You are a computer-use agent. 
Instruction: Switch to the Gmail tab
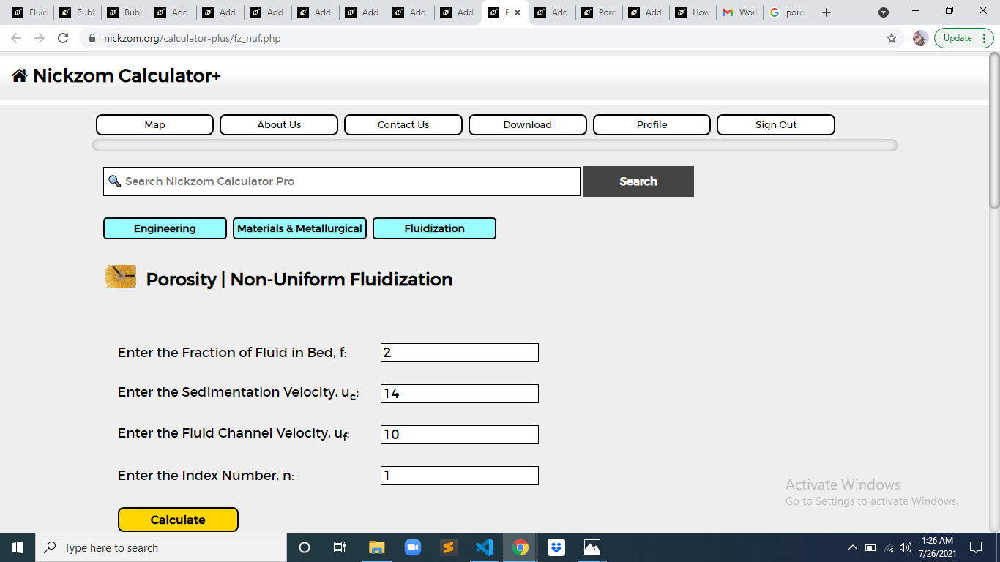(x=739, y=12)
